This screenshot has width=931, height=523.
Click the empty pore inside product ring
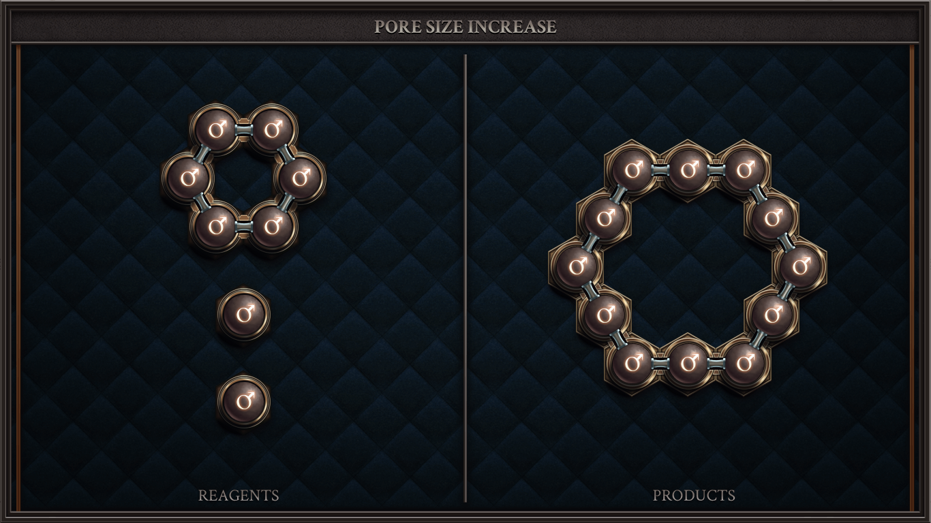point(688,266)
